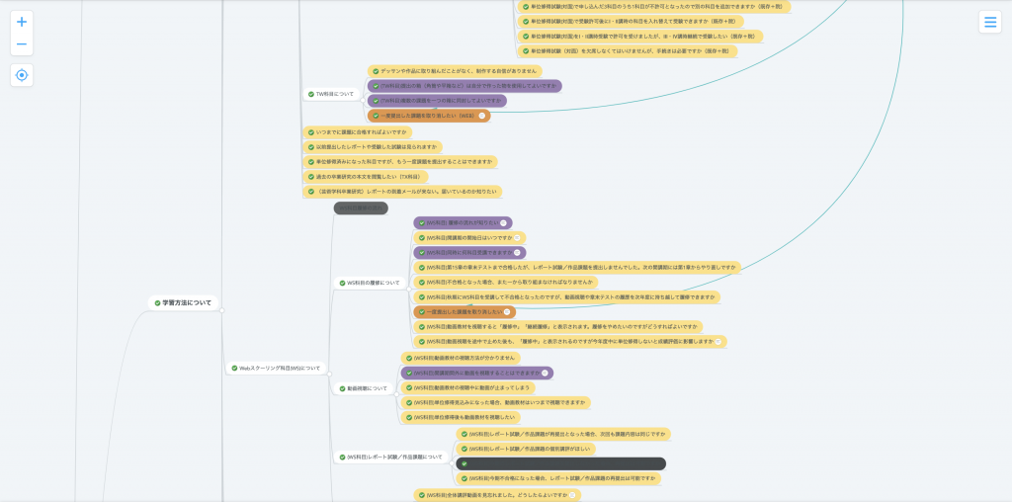This screenshot has width=1012, height=502.
Task: Click check icon on 単位修得後も動画教材を視聴したい
Action: [408, 417]
